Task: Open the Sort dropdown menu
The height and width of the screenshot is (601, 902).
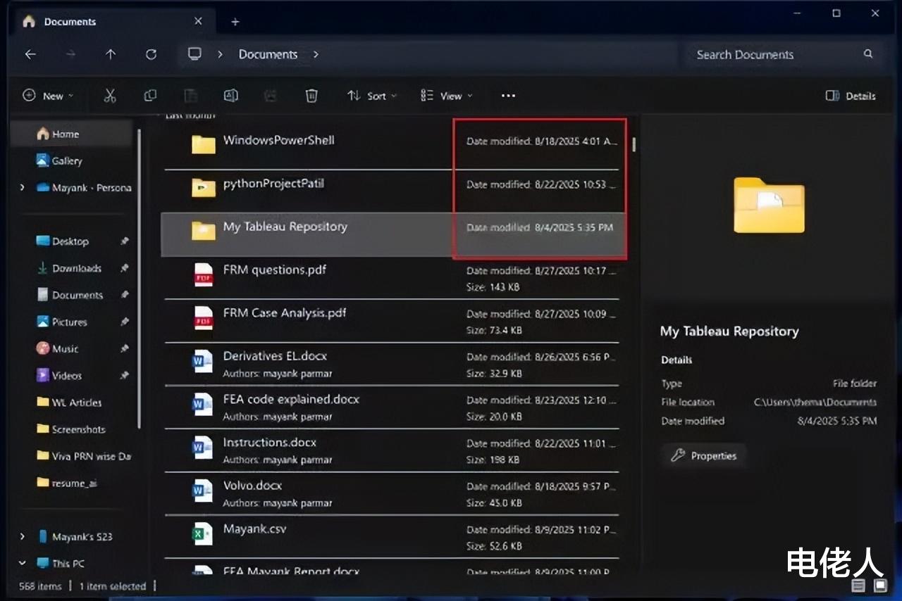Action: click(x=371, y=96)
